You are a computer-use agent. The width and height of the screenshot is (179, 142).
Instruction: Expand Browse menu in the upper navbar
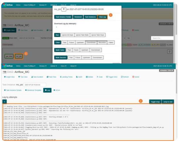point(43,5)
